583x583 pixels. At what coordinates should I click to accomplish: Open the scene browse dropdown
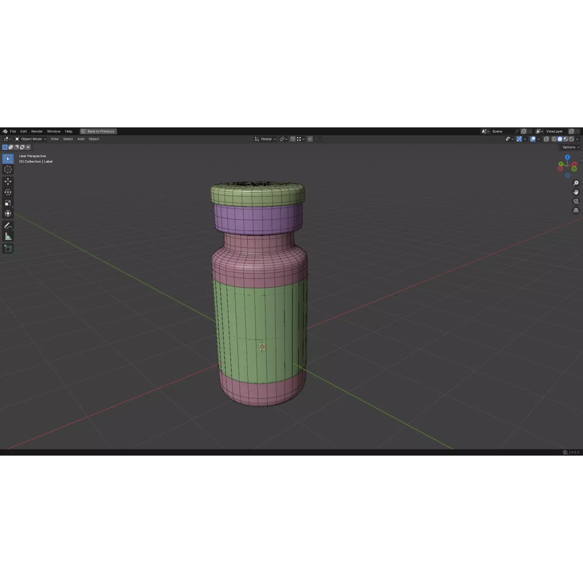(x=485, y=131)
